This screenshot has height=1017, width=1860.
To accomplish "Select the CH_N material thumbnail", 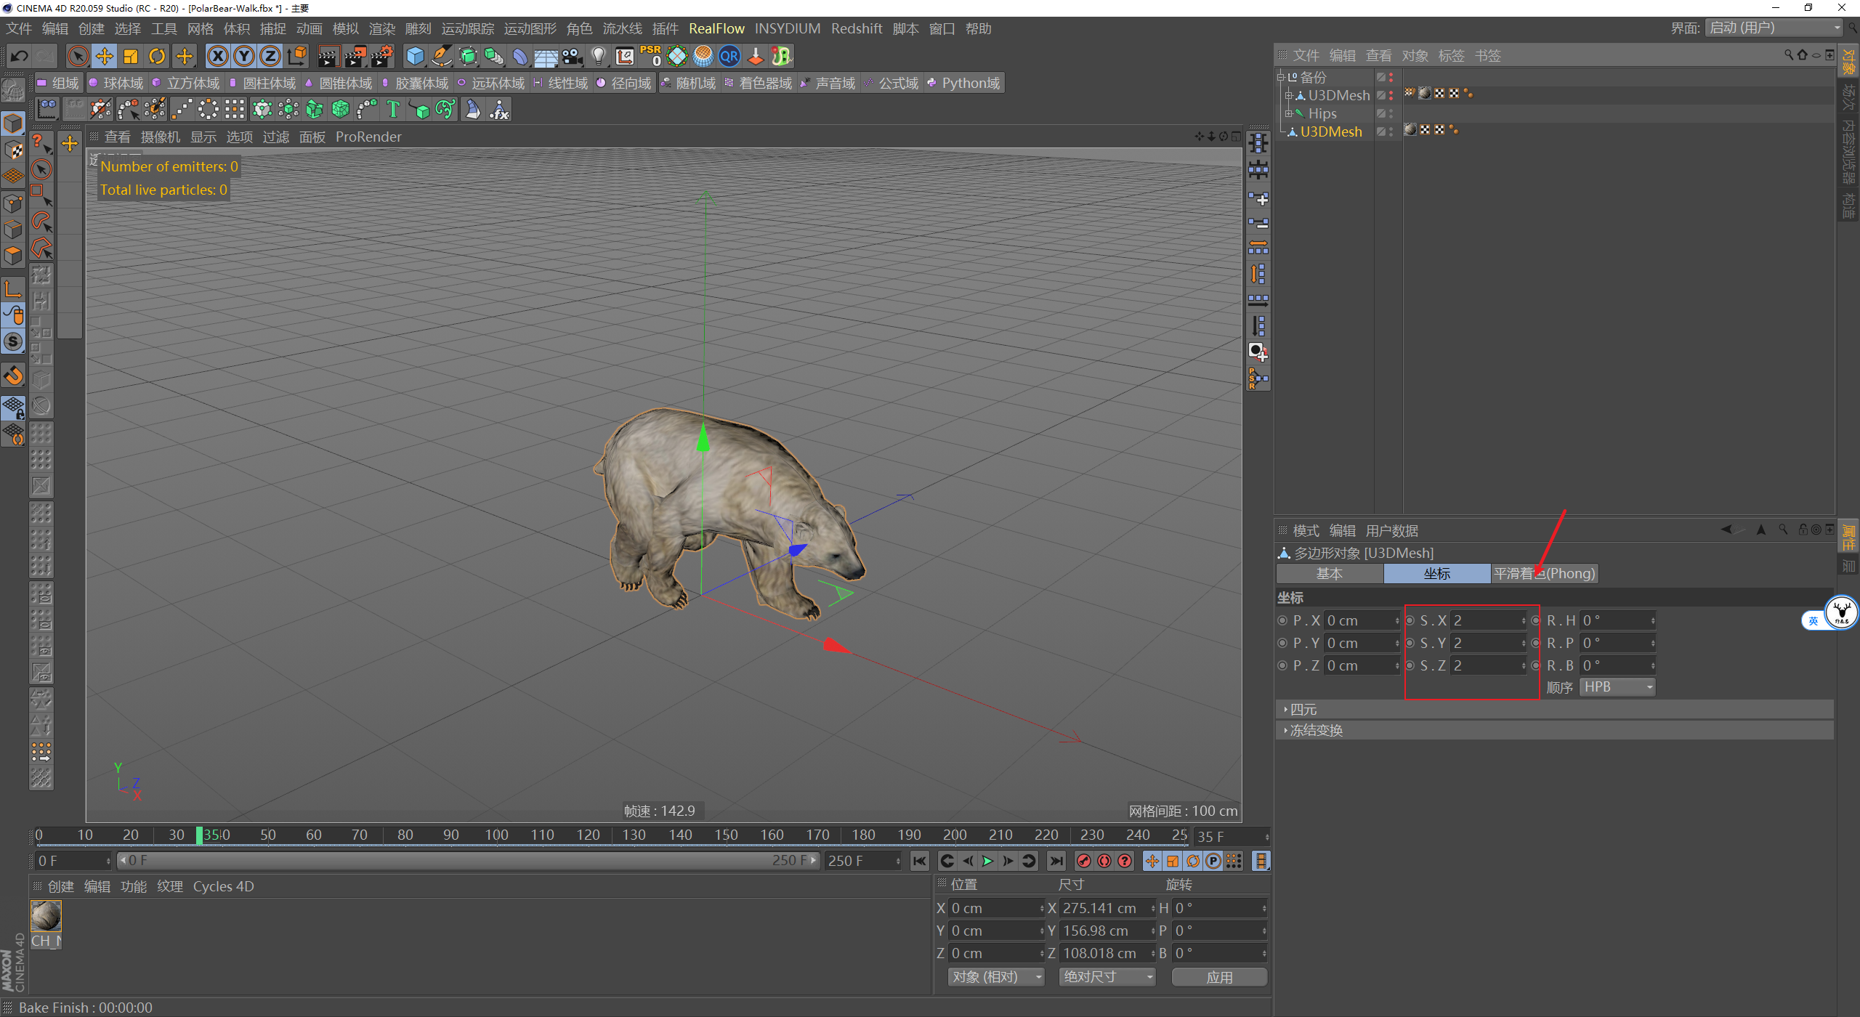I will (x=46, y=916).
